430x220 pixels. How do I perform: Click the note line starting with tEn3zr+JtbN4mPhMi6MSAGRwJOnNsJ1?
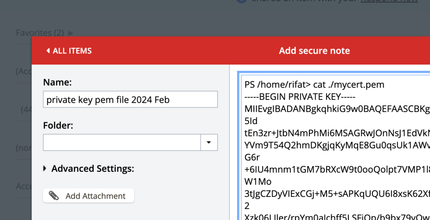click(x=337, y=133)
